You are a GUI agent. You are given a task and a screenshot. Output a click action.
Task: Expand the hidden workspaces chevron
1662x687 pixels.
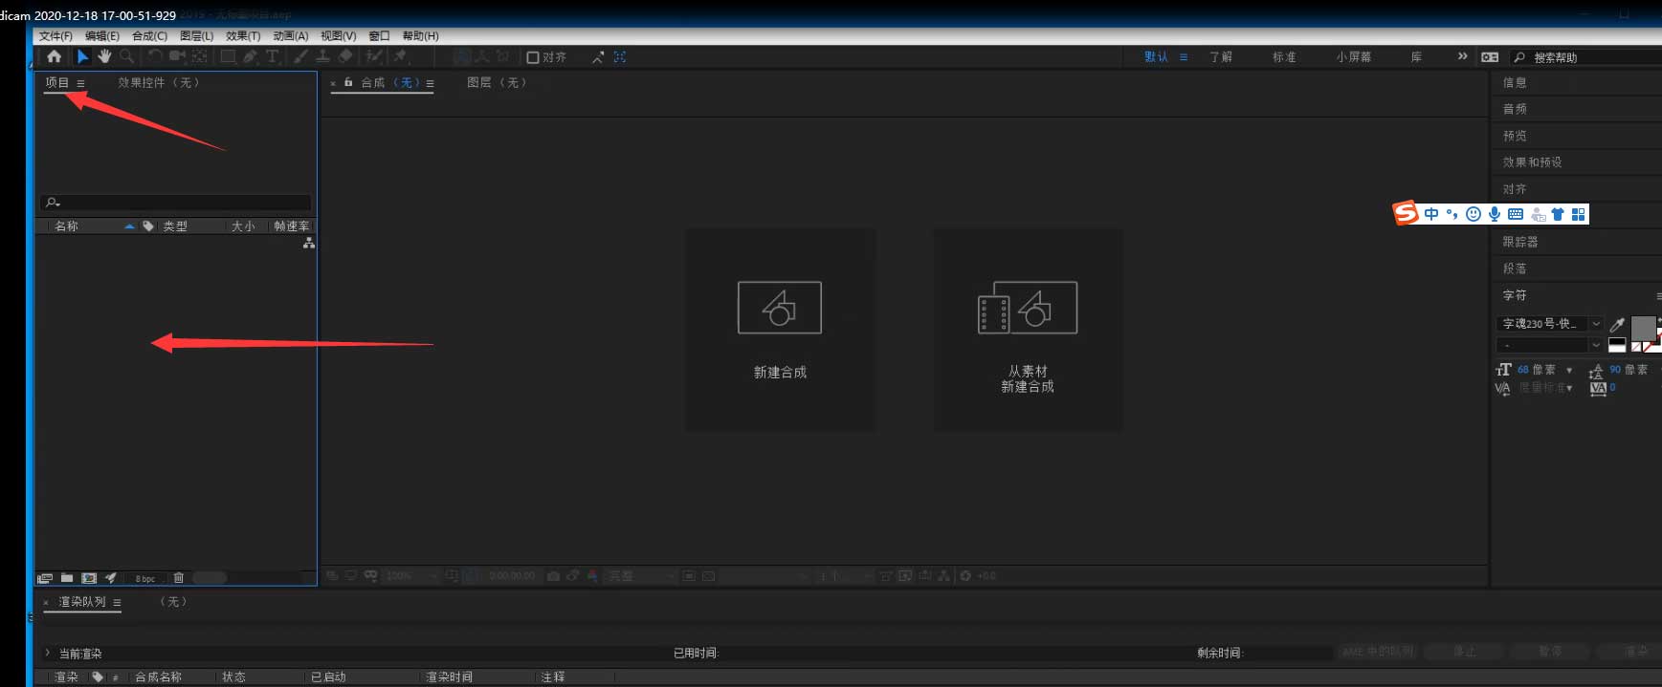(x=1462, y=56)
